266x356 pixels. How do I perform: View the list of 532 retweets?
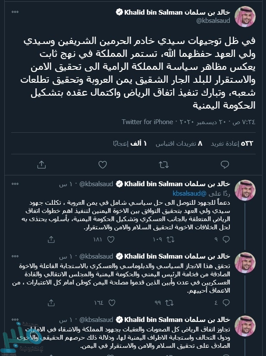click(242, 143)
